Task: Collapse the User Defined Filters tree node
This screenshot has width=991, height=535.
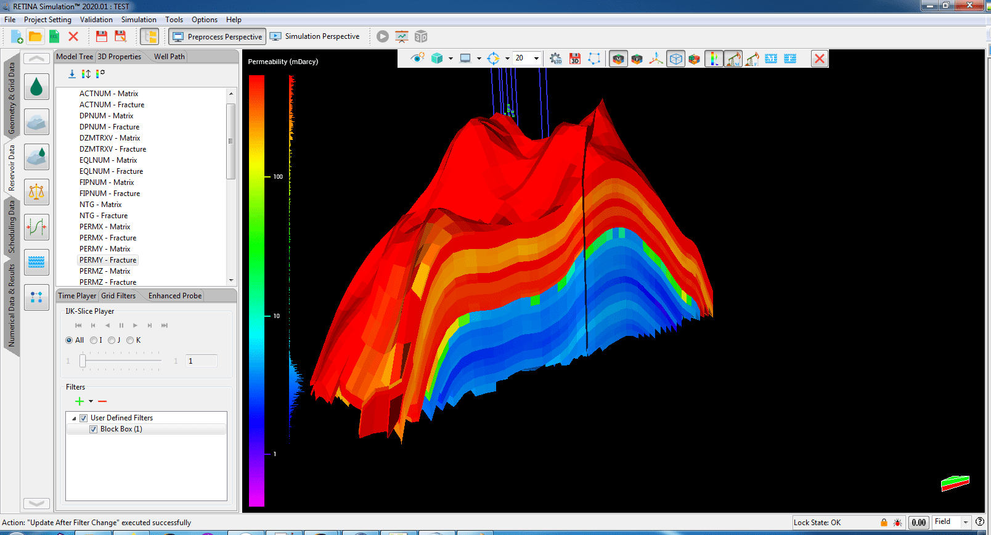Action: tap(74, 418)
